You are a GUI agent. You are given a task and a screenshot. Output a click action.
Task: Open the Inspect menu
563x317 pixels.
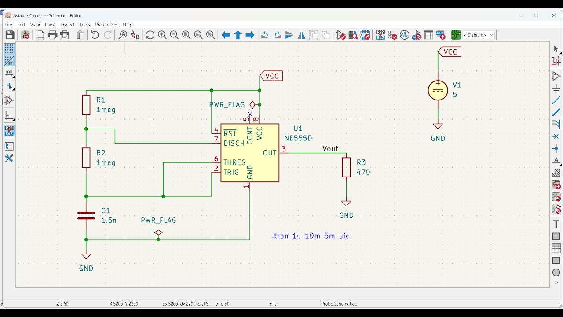click(67, 25)
